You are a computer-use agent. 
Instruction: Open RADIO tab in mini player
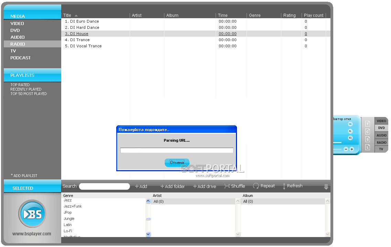click(x=381, y=142)
